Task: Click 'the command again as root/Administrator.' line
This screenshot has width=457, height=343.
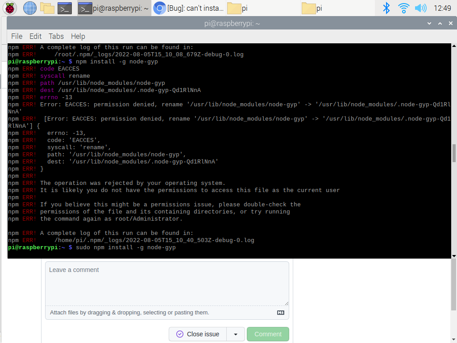Action: tap(111, 219)
